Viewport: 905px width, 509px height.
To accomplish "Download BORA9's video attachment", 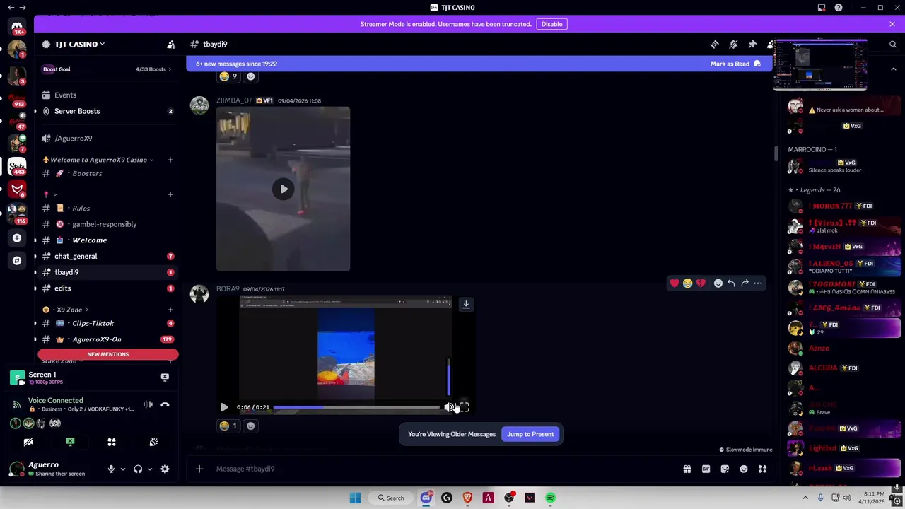I will tap(466, 304).
